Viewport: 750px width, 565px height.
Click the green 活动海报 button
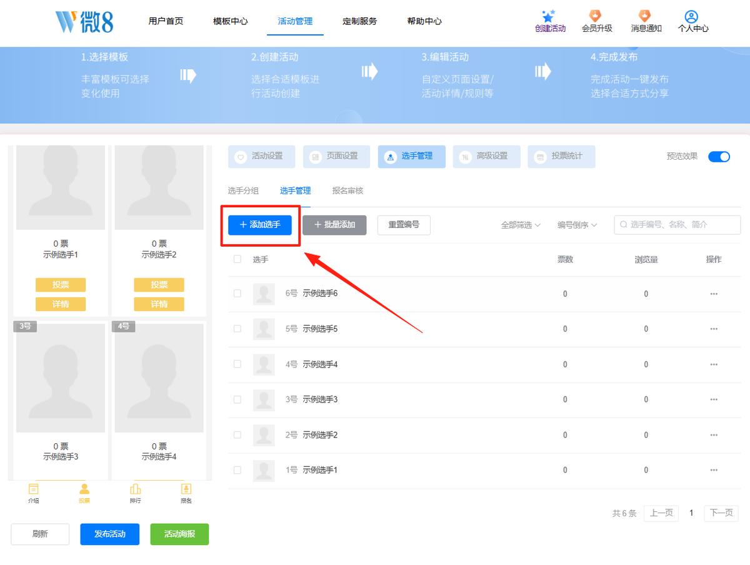[x=179, y=534]
